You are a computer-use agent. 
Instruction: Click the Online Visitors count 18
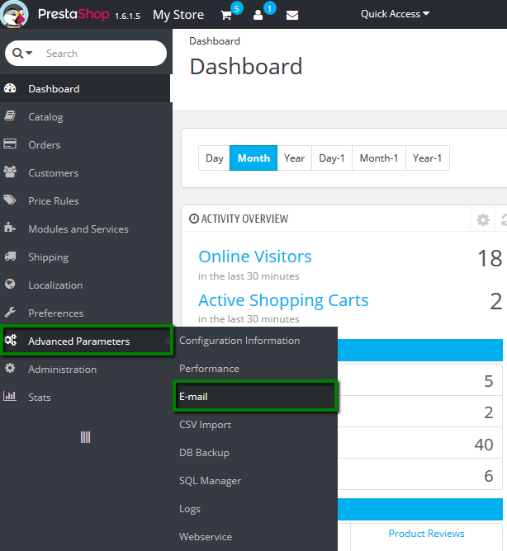pos(490,259)
